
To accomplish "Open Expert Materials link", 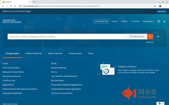I will click(x=59, y=68).
